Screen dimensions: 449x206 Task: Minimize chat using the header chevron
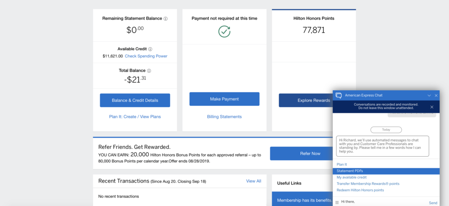click(x=429, y=96)
